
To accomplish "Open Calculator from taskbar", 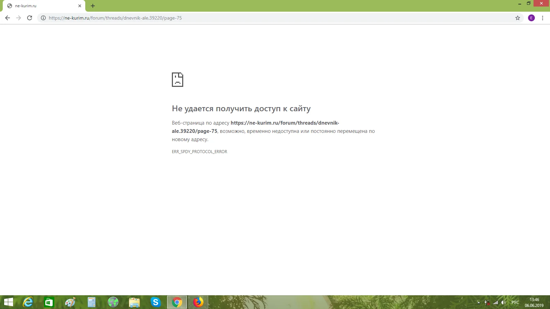I will tap(92, 302).
